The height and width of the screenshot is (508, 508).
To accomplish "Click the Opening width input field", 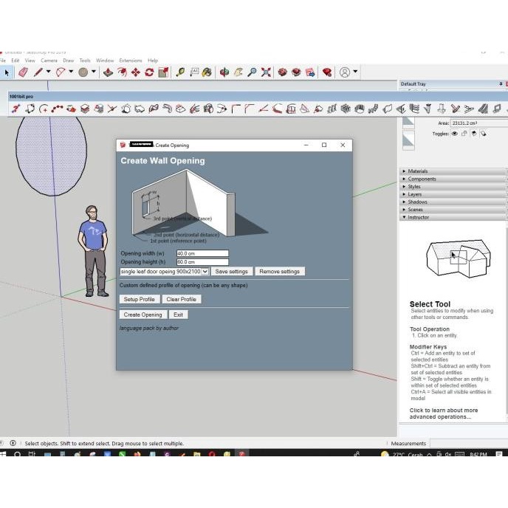I will coord(202,253).
